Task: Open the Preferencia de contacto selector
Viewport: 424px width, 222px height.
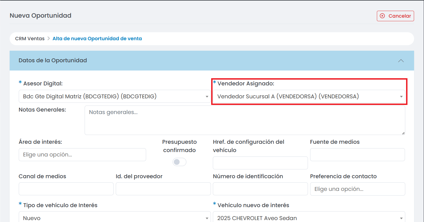Action: (x=358, y=189)
